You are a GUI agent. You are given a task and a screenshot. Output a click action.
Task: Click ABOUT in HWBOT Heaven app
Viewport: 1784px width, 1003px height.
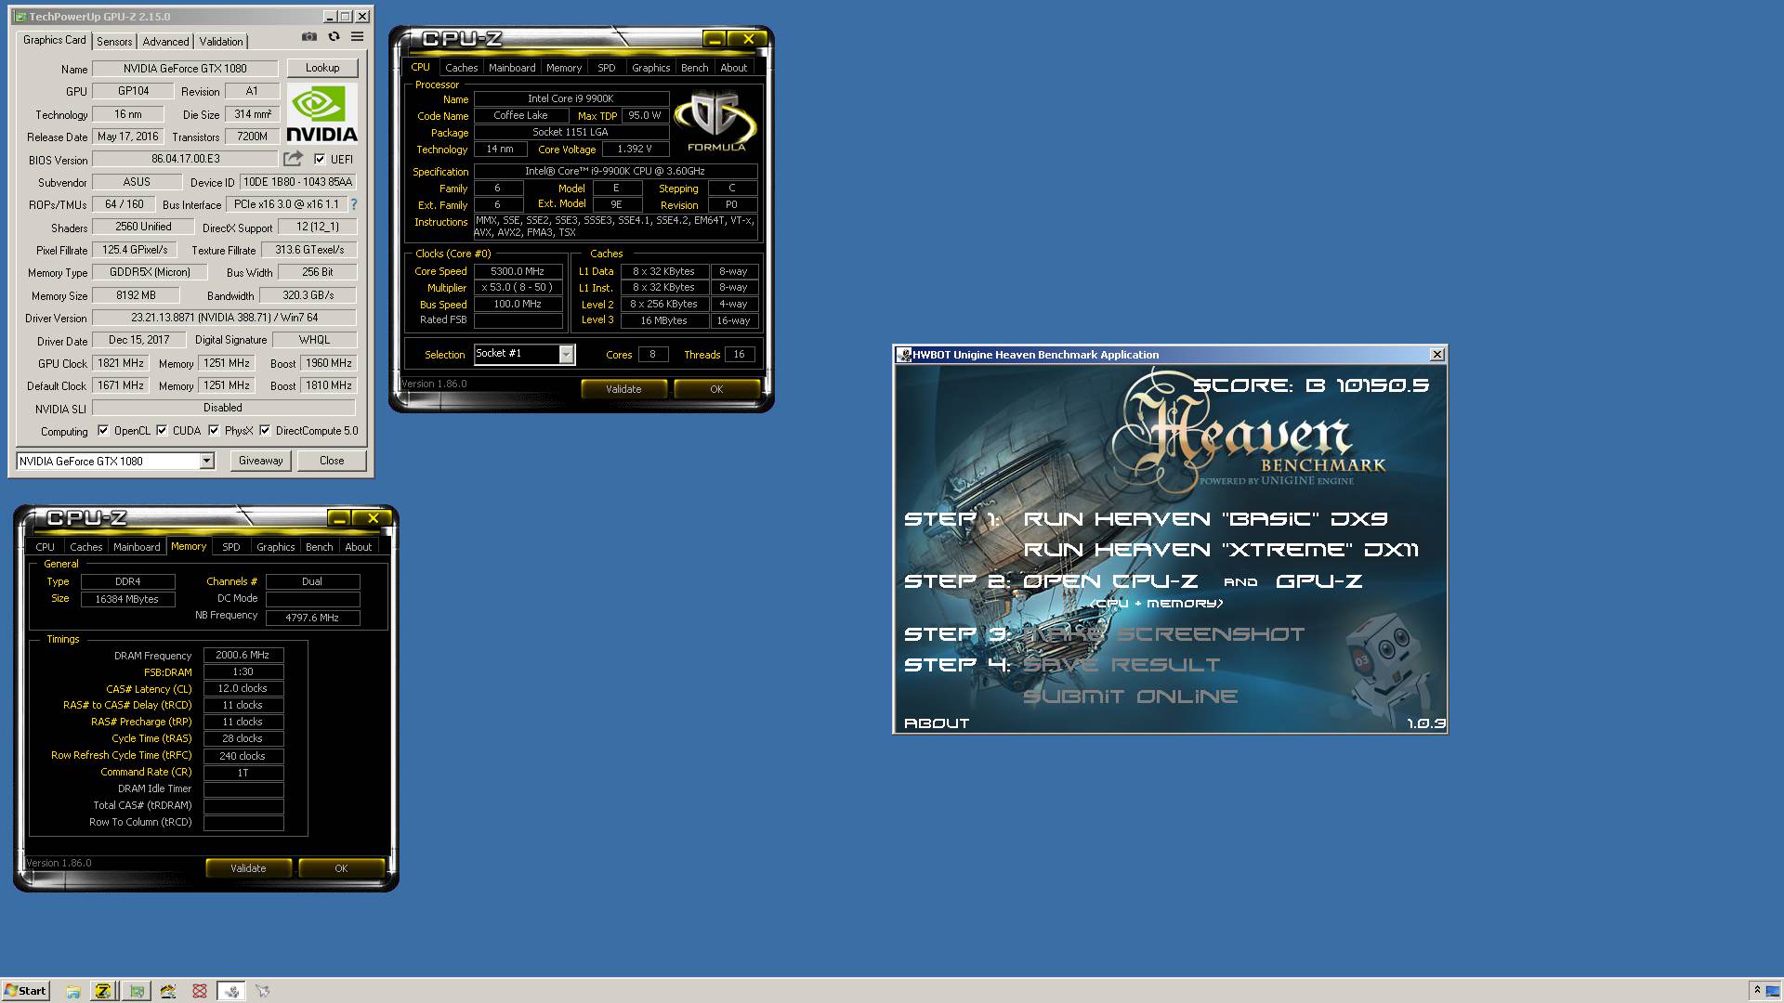(x=937, y=723)
